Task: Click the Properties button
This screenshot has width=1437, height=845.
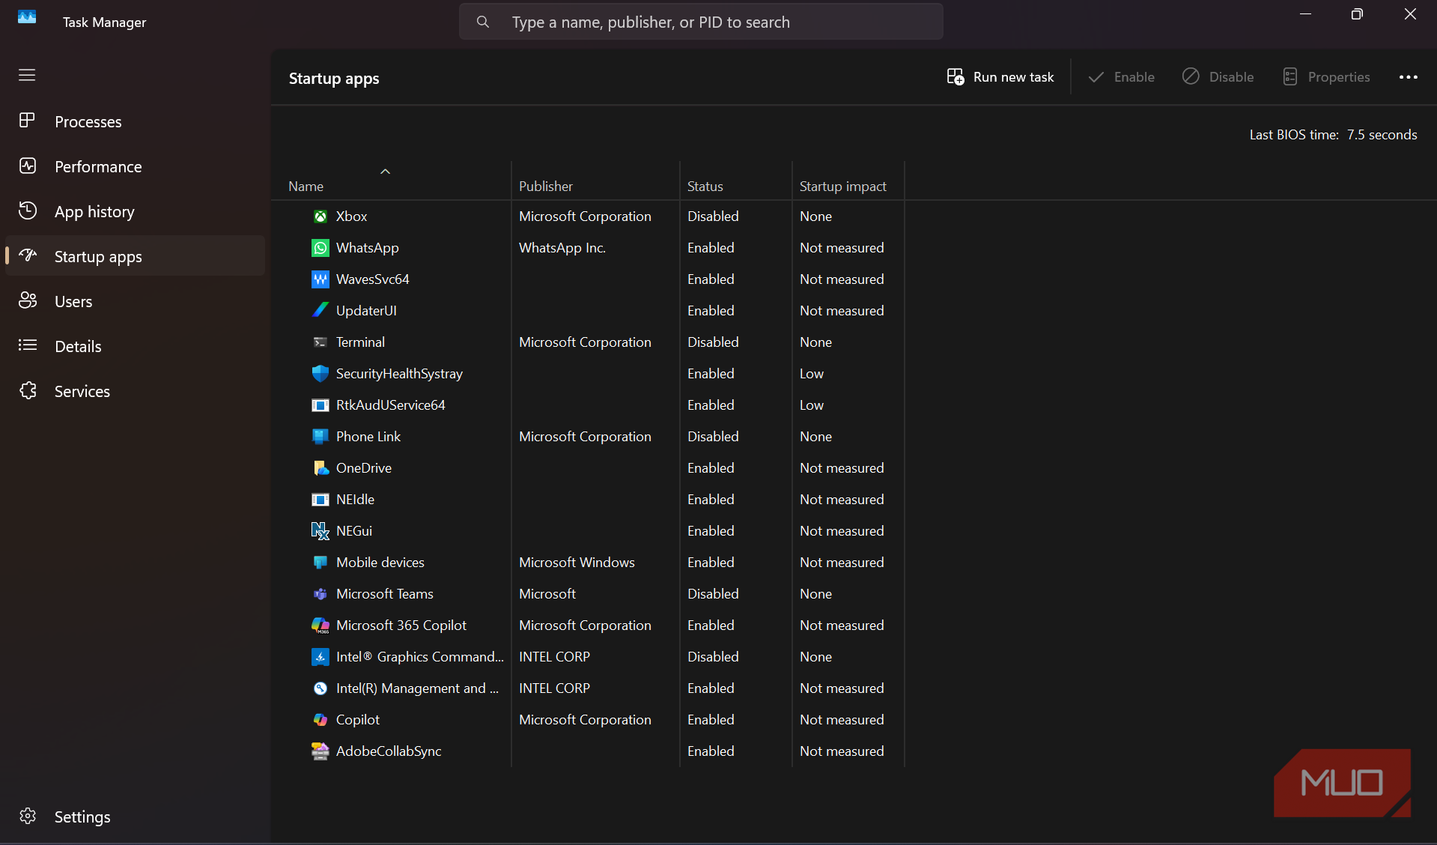Action: coord(1326,77)
